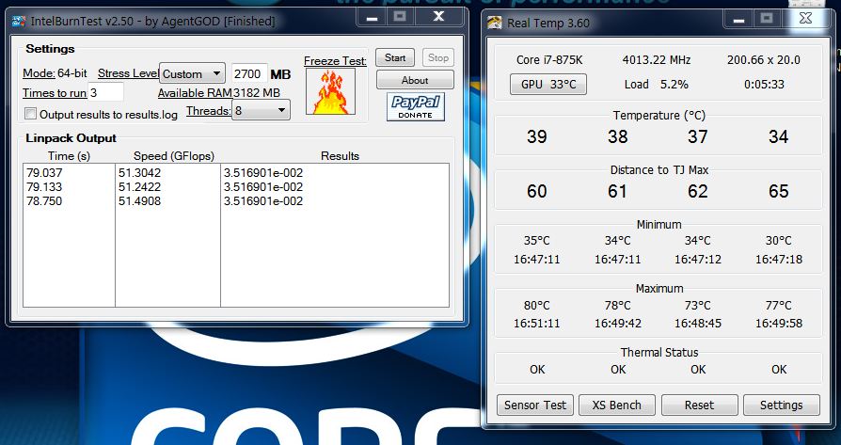Click the Mode: 64-bit label
841x445 pixels.
[55, 73]
